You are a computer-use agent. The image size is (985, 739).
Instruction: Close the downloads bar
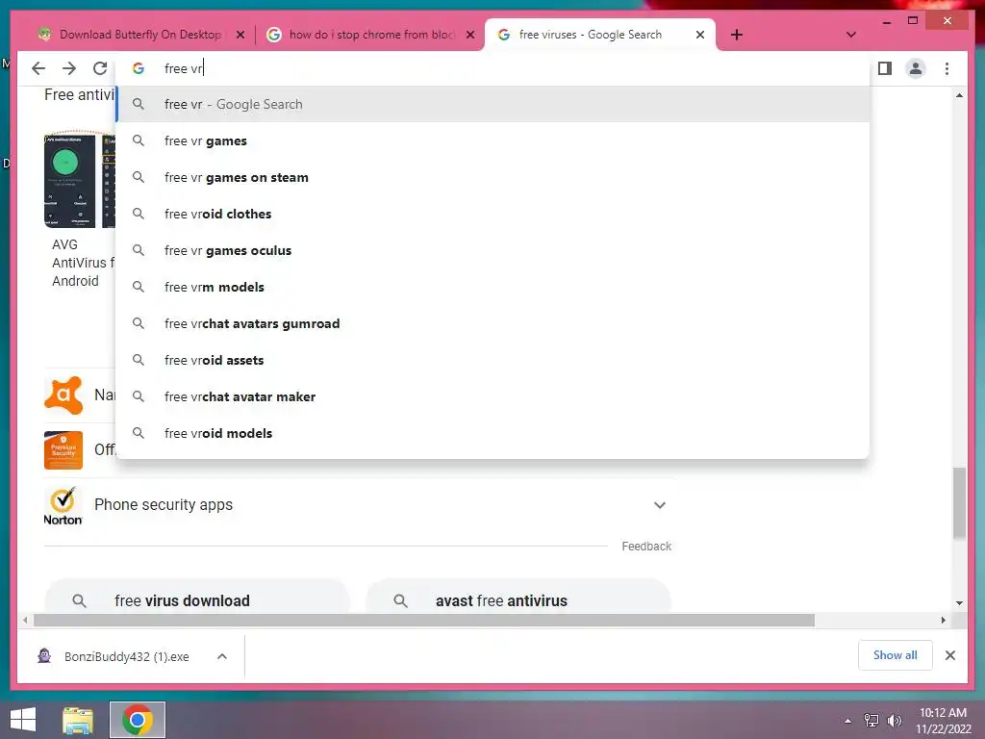(949, 655)
